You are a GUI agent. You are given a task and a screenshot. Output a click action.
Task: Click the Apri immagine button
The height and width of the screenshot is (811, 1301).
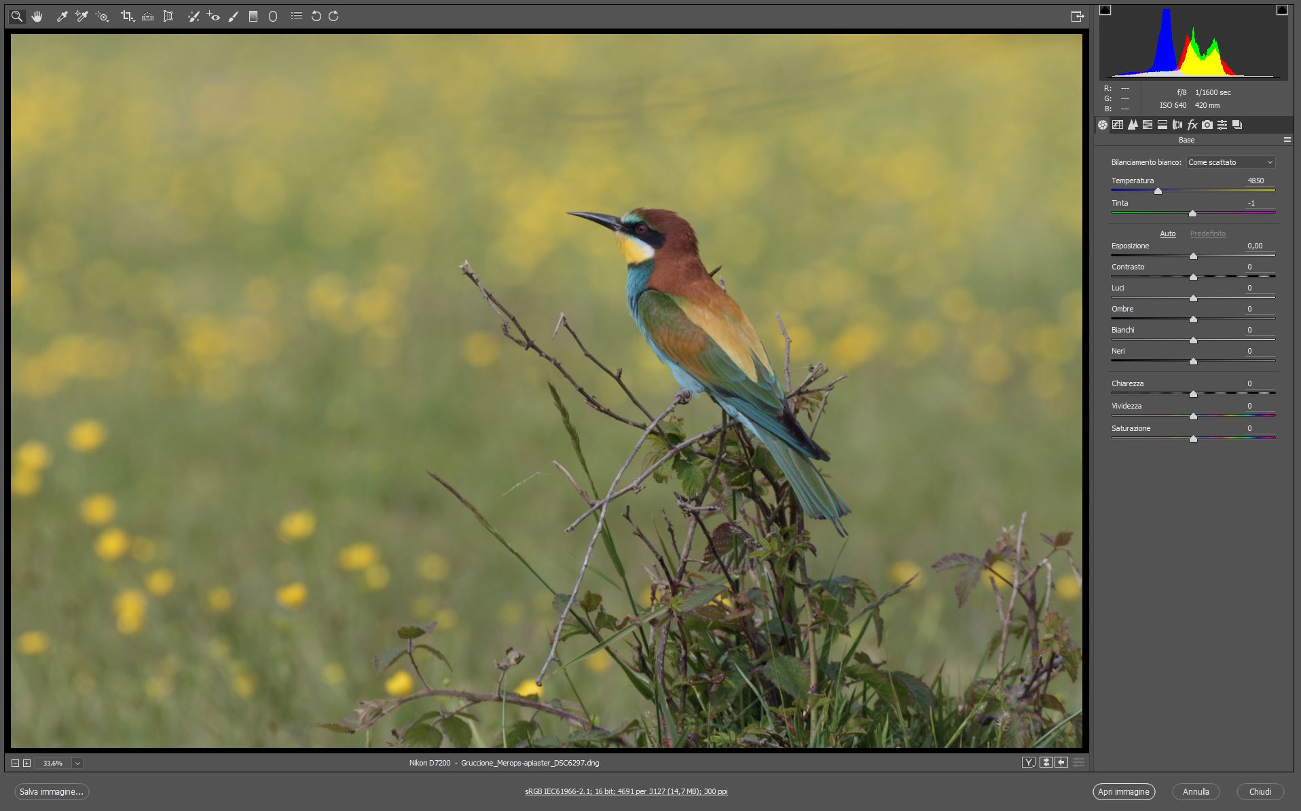pos(1123,791)
